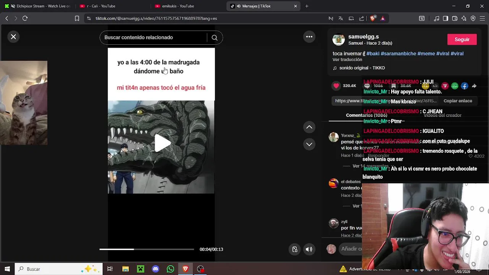Switch to Videos del creador tab

(x=442, y=115)
